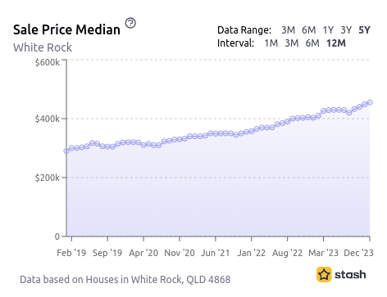Switch interval to 12M
The image size is (387, 297).
coord(336,43)
